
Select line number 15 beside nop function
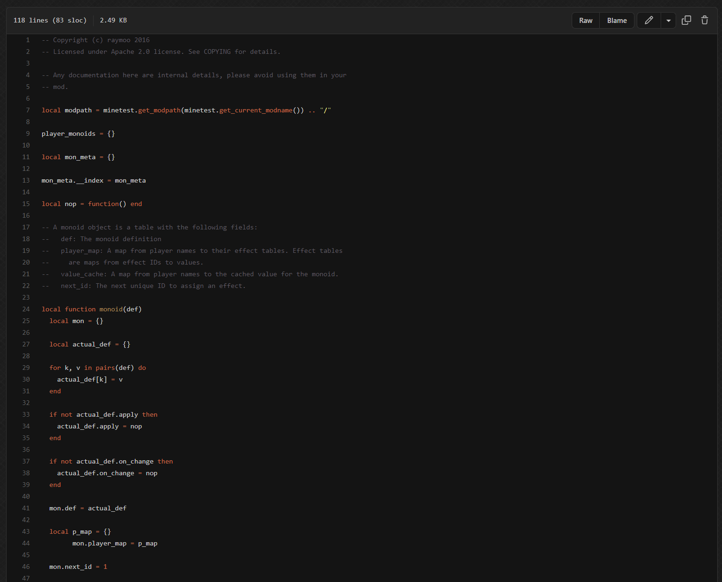point(26,204)
